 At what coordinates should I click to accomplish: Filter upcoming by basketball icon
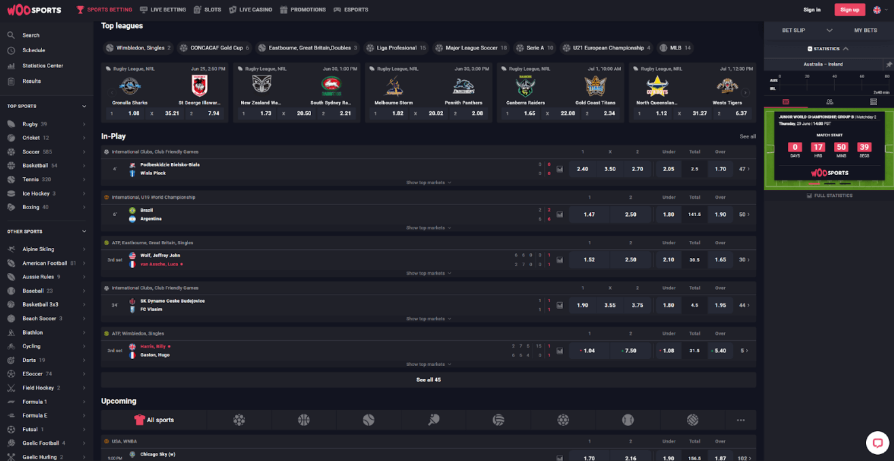[x=304, y=420]
